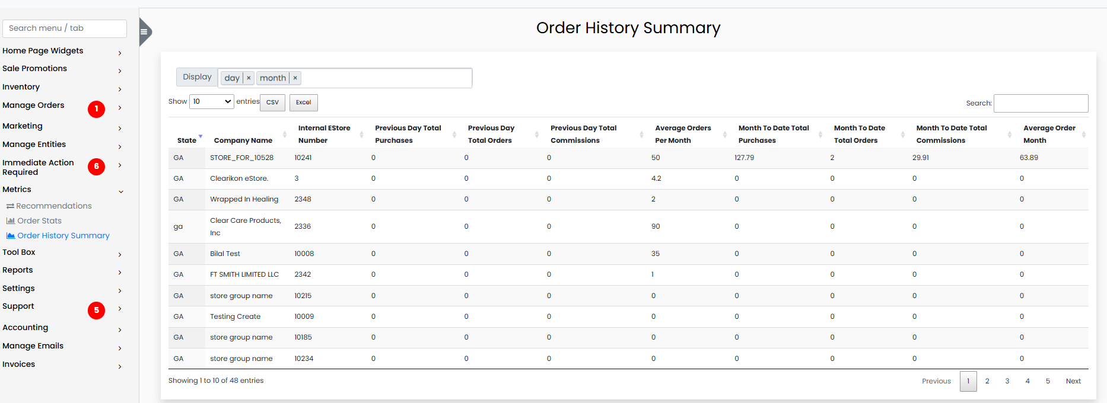Click the table Search input field
Image resolution: width=1107 pixels, height=403 pixels.
(x=1041, y=103)
